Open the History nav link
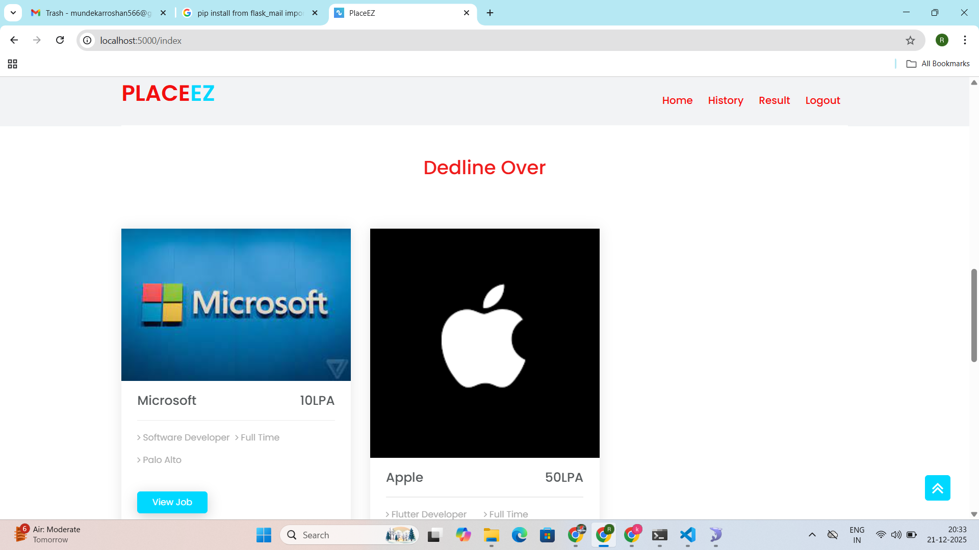979x550 pixels. point(725,100)
